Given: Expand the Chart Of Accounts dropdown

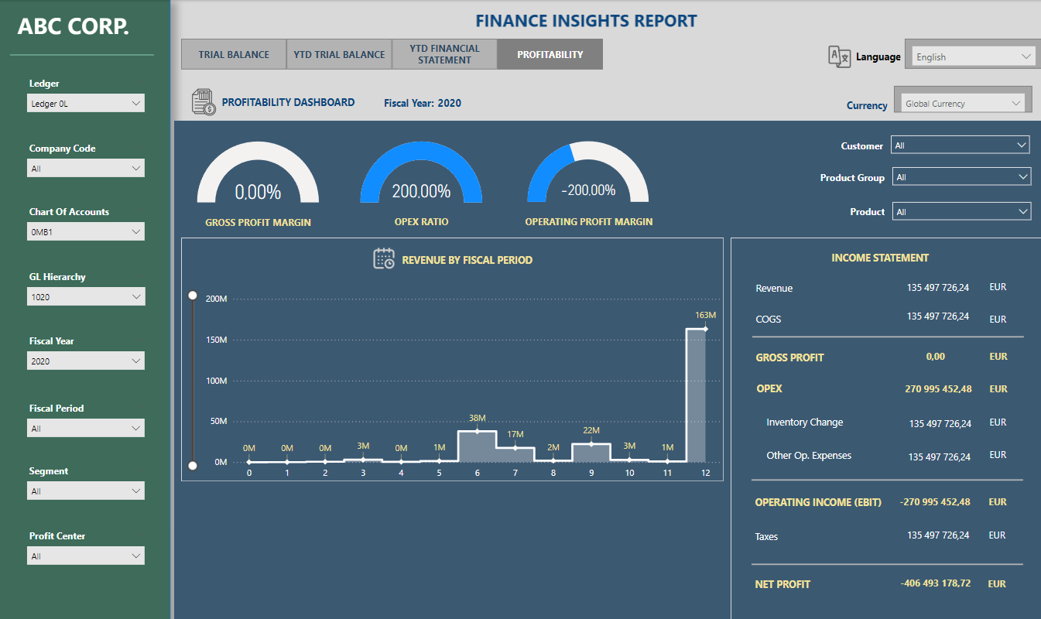Looking at the screenshot, I should click(x=86, y=231).
